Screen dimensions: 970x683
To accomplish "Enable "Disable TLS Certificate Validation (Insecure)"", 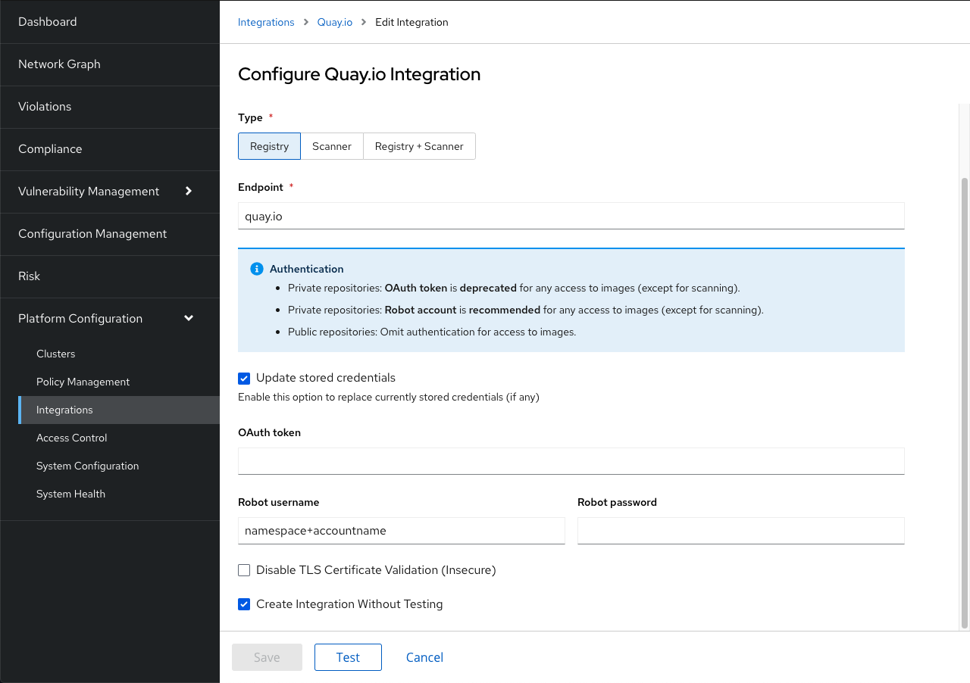I will coord(244,569).
